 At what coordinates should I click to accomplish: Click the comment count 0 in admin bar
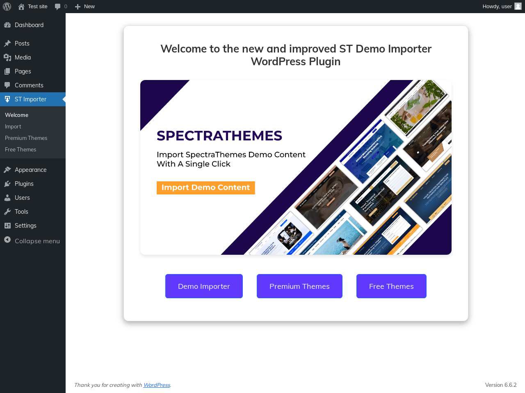point(66,7)
